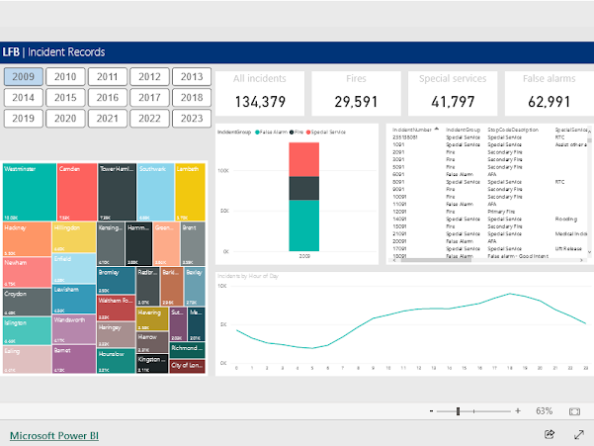Click the False alarms 62,991 card
Viewport: 594px width, 446px height.
[549, 93]
